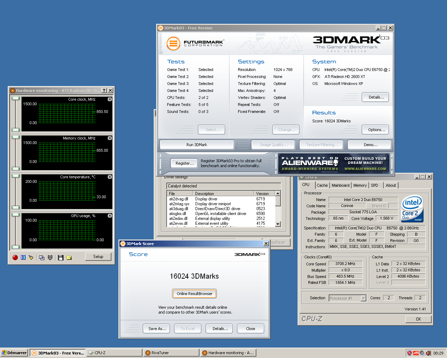The width and height of the screenshot is (447, 358).
Task: Open the sound speaker manager tray icon
Action: point(422,353)
